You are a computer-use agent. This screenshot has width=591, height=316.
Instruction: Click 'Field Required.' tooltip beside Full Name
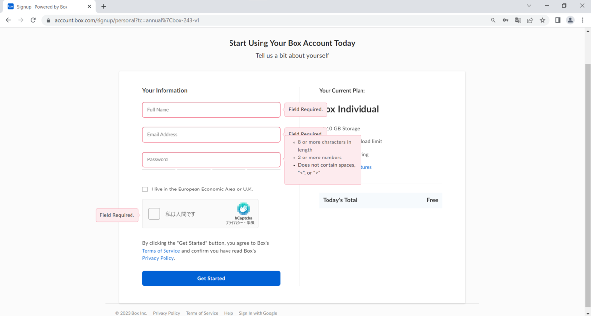pyautogui.click(x=305, y=110)
